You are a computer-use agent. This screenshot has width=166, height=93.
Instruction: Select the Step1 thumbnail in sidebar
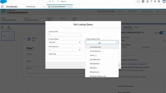tap(8, 36)
